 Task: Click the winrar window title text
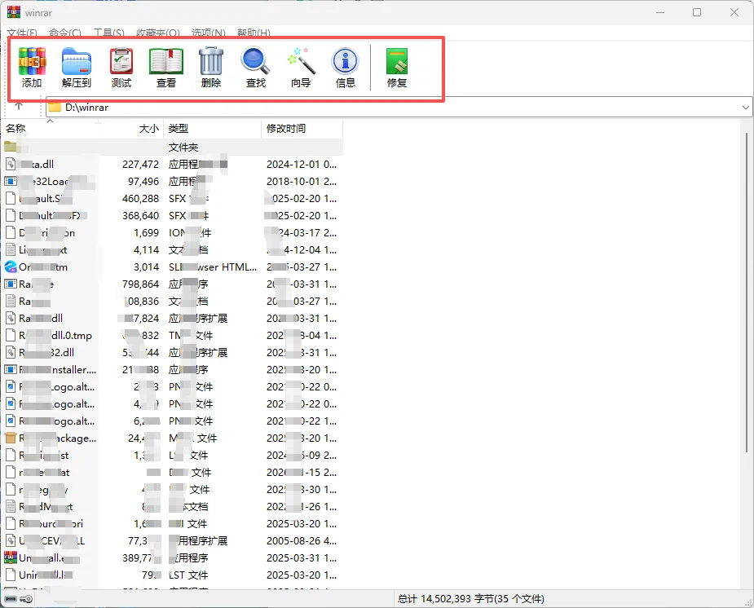38,13
